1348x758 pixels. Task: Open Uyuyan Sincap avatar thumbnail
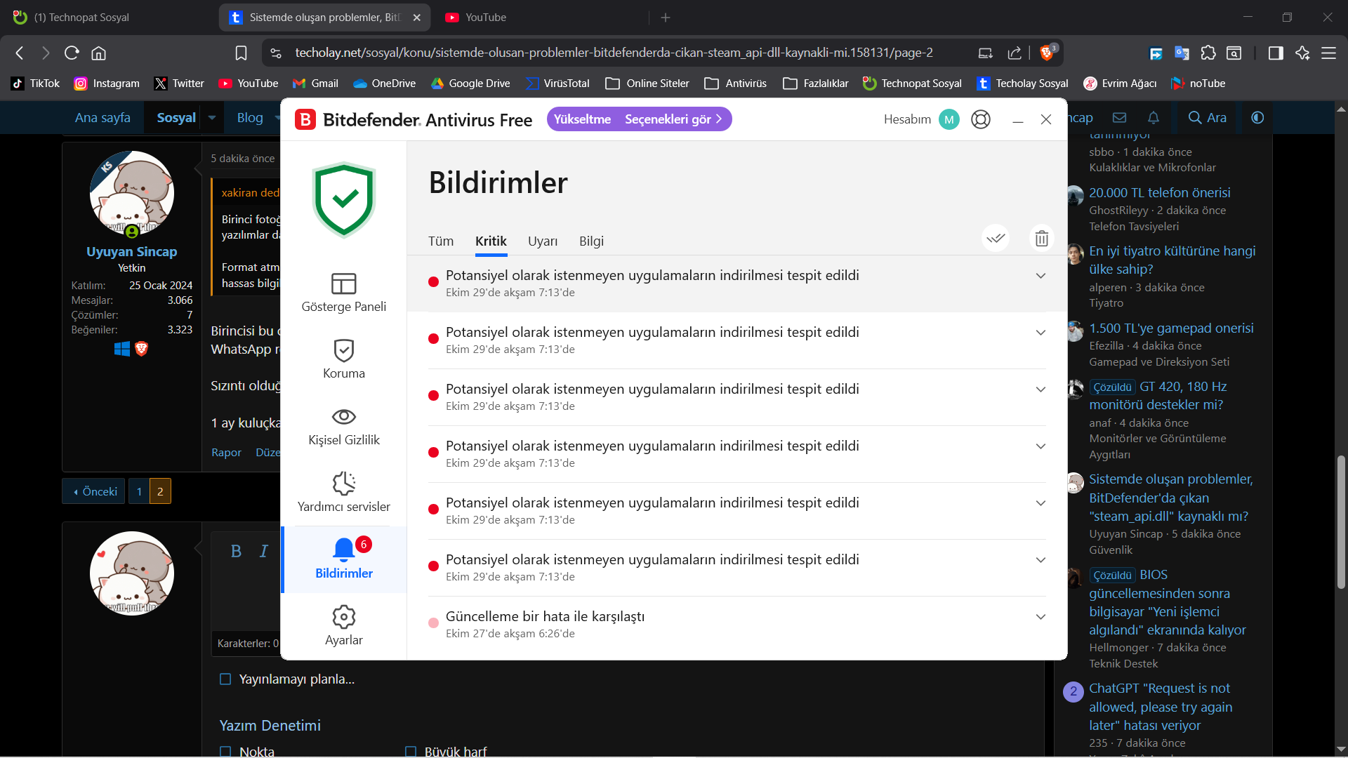(131, 193)
